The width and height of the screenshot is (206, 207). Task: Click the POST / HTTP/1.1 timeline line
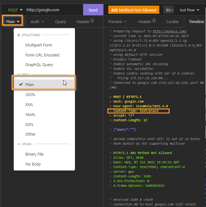click(x=127, y=97)
